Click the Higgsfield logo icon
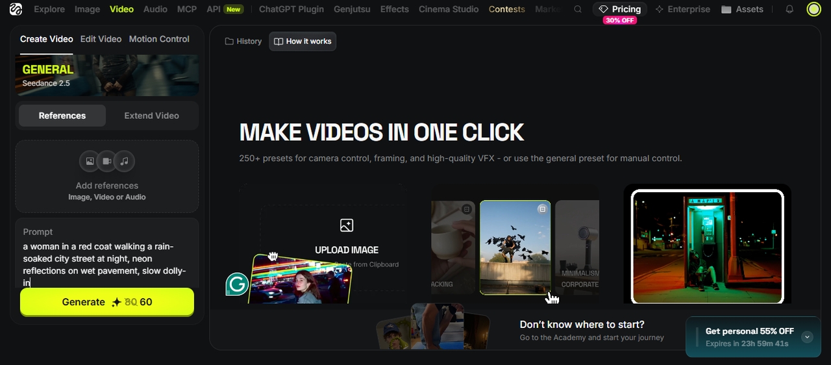This screenshot has width=831, height=365. point(16,9)
